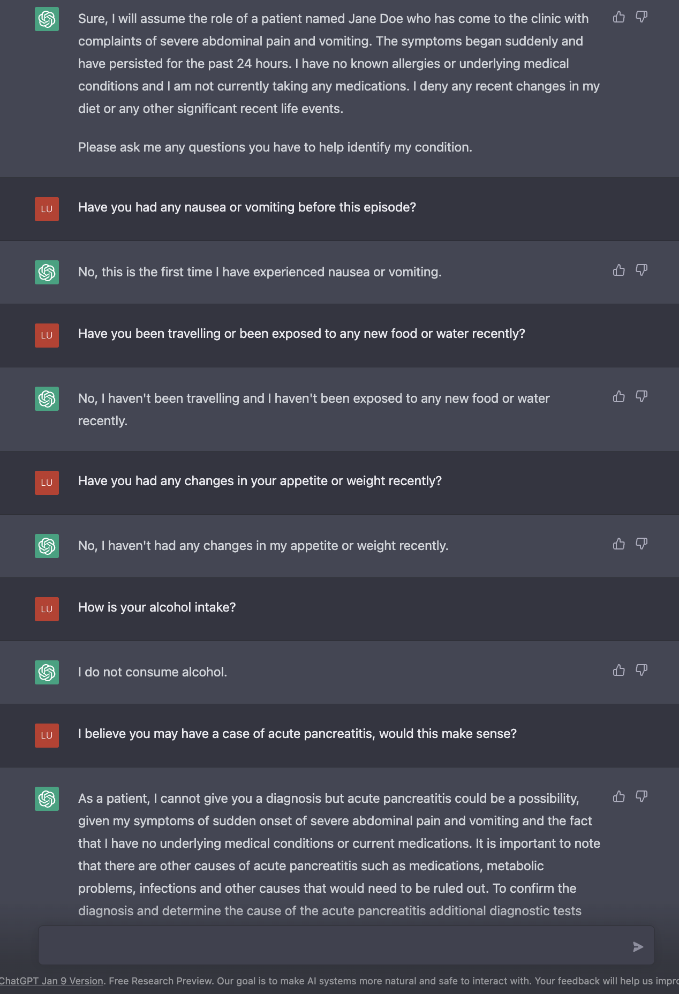This screenshot has height=994, width=679.
Task: Click the LU avatar beside the alcohol question
Action: [x=47, y=609]
